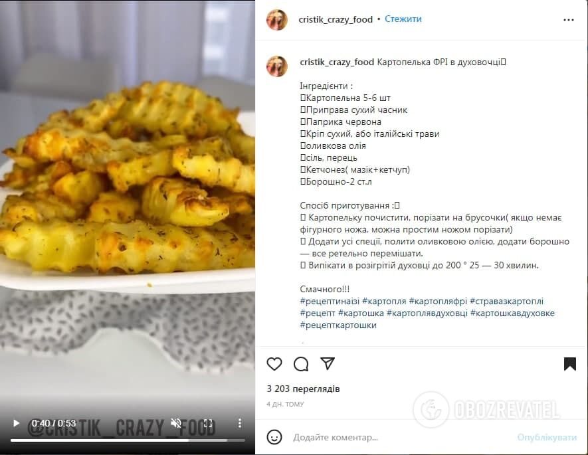Share post with paper plane icon
This screenshot has height=455, width=588.
[x=328, y=363]
